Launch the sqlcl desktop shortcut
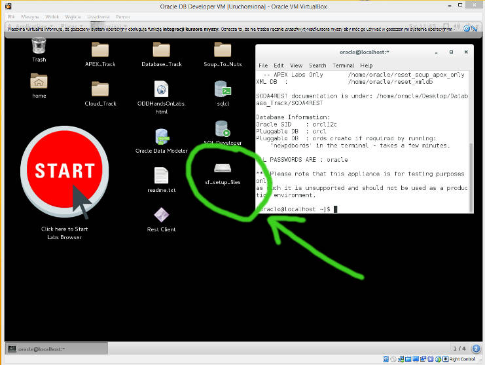The width and height of the screenshot is (485, 365). click(223, 89)
